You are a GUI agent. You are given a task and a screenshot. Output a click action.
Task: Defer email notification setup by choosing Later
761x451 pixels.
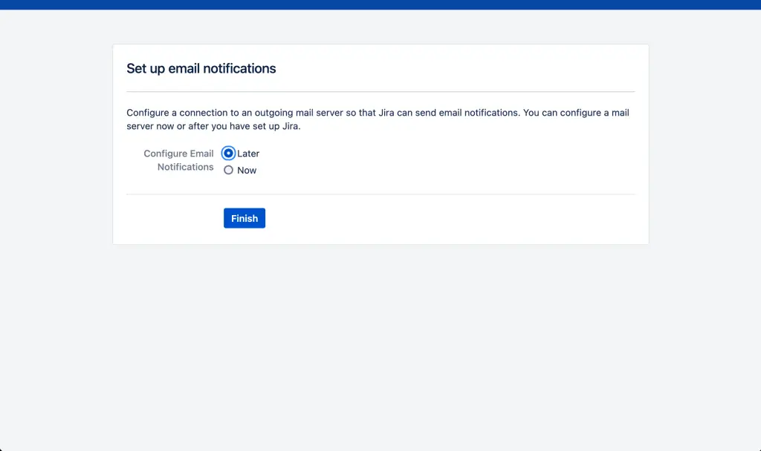coord(229,154)
